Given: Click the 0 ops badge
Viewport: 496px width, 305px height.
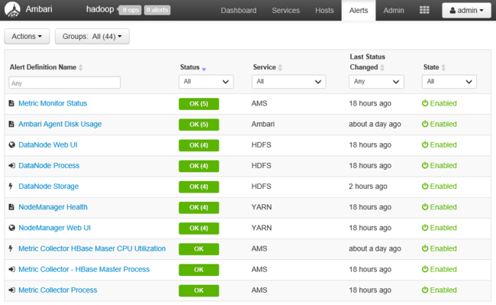Looking at the screenshot, I should click(x=130, y=10).
